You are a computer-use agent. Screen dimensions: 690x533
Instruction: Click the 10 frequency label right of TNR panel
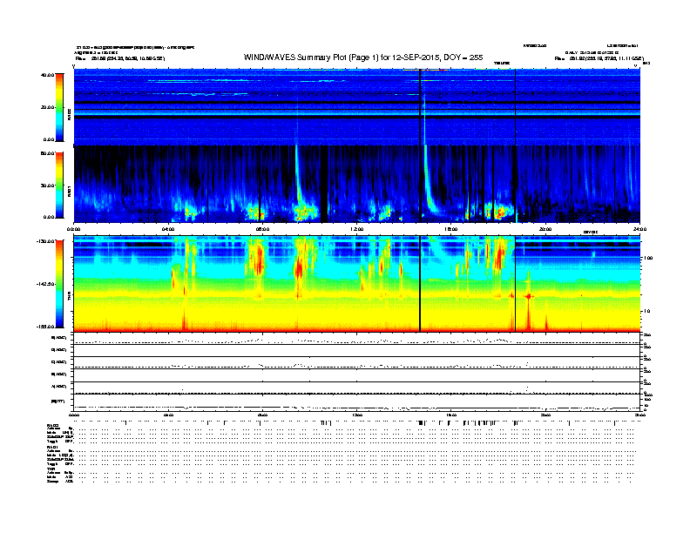pos(646,311)
